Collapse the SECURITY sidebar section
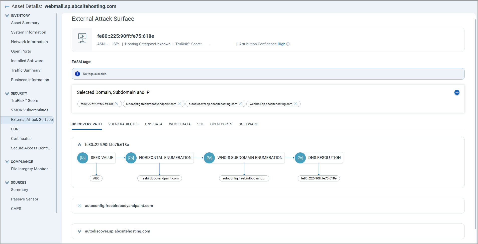Viewport: 478px width, 244px height. point(7,93)
